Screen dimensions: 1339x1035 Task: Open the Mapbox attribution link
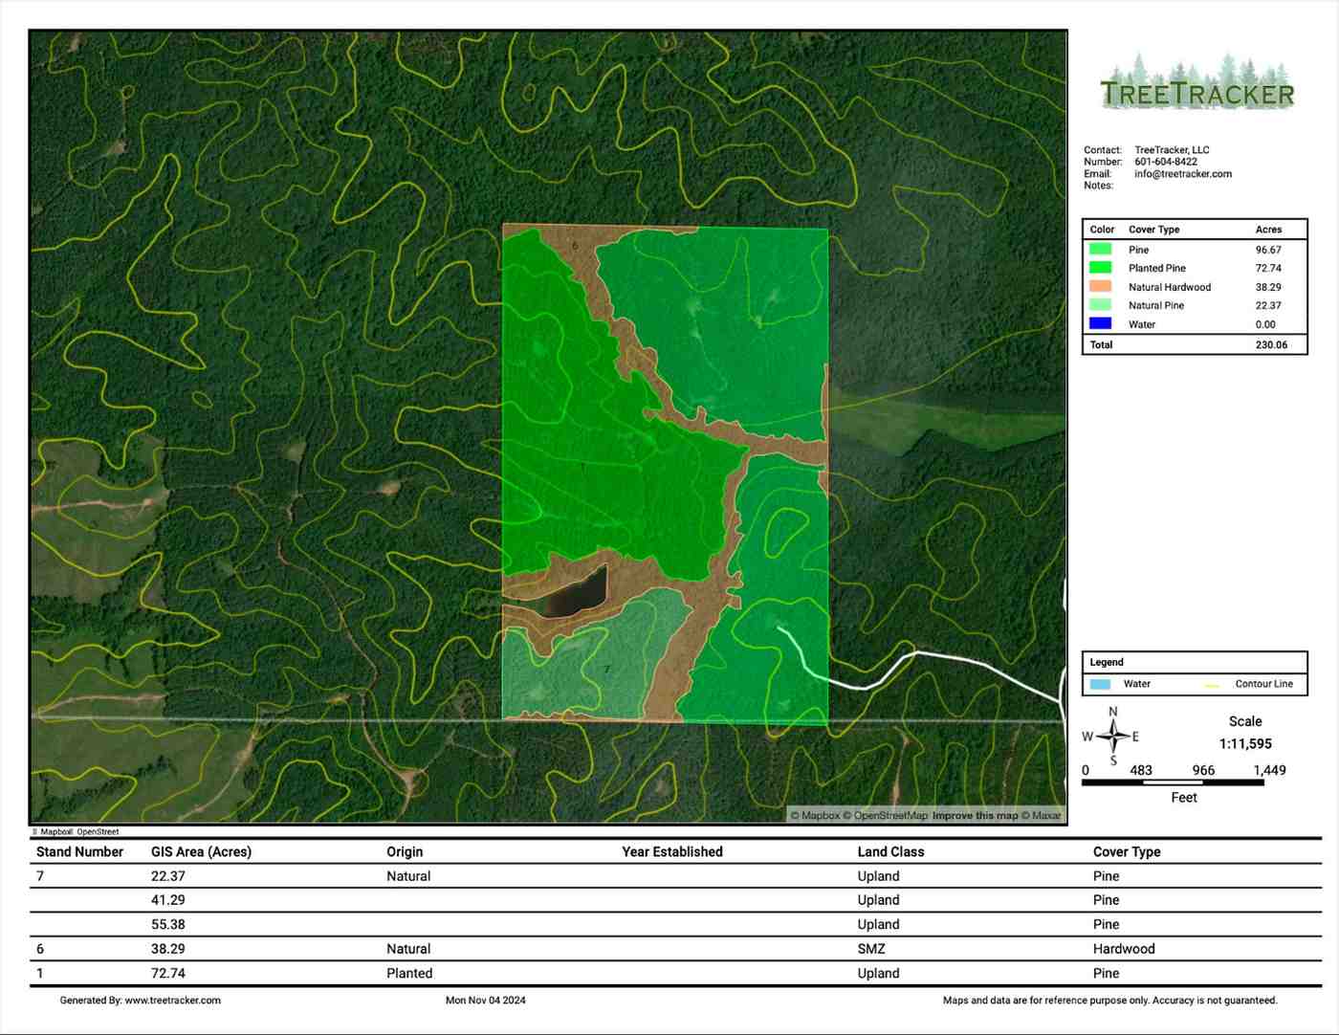pos(820,816)
